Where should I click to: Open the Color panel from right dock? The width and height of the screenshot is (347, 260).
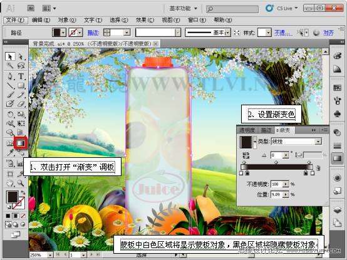click(x=337, y=56)
